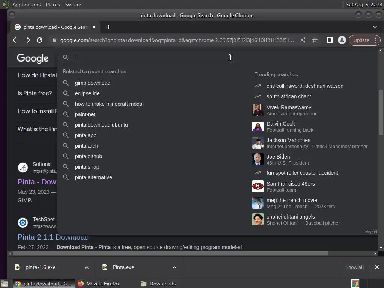The image size is (384, 288).
Task: Open the Chrome profile avatar
Action: click(342, 40)
